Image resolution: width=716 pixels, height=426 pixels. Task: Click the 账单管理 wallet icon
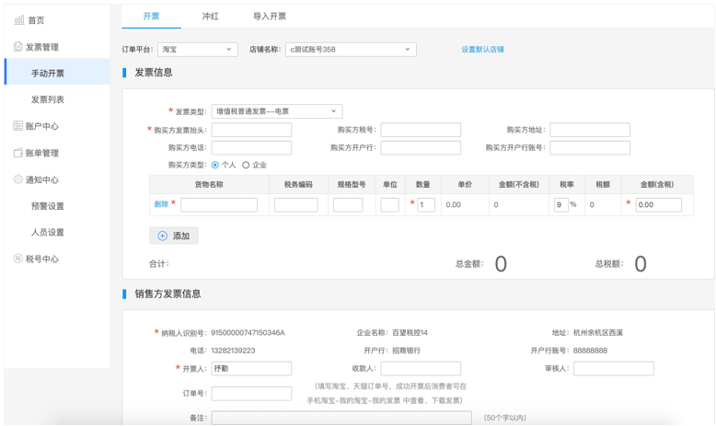17,153
